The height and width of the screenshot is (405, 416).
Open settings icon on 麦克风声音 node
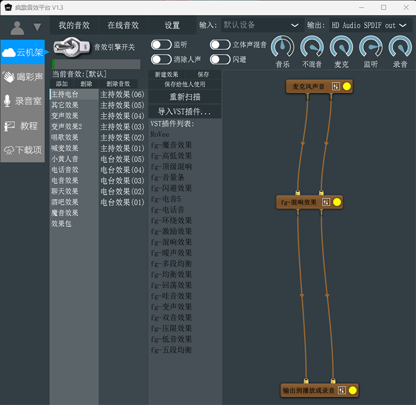coord(336,87)
